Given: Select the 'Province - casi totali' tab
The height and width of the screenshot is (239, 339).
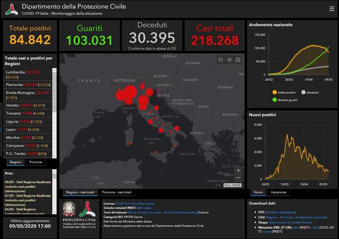Looking at the screenshot, I should point(116,192).
